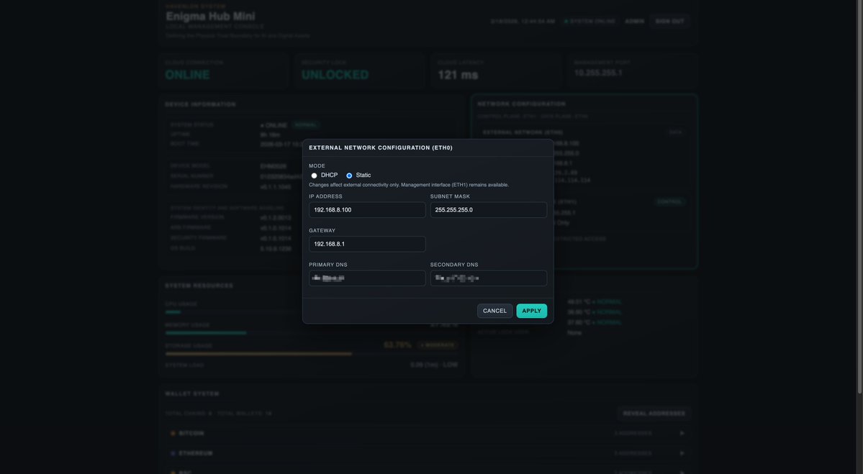Focus the Gateway input field

pos(367,244)
